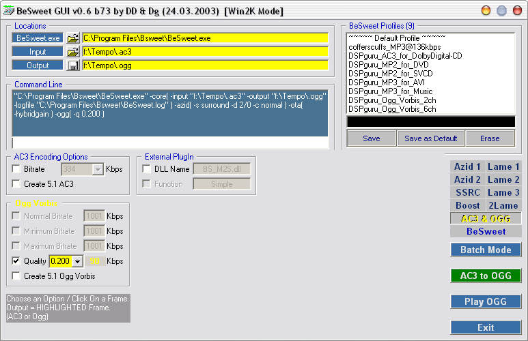528x341 pixels.
Task: Click the blue Output label button
Action: coord(38,65)
